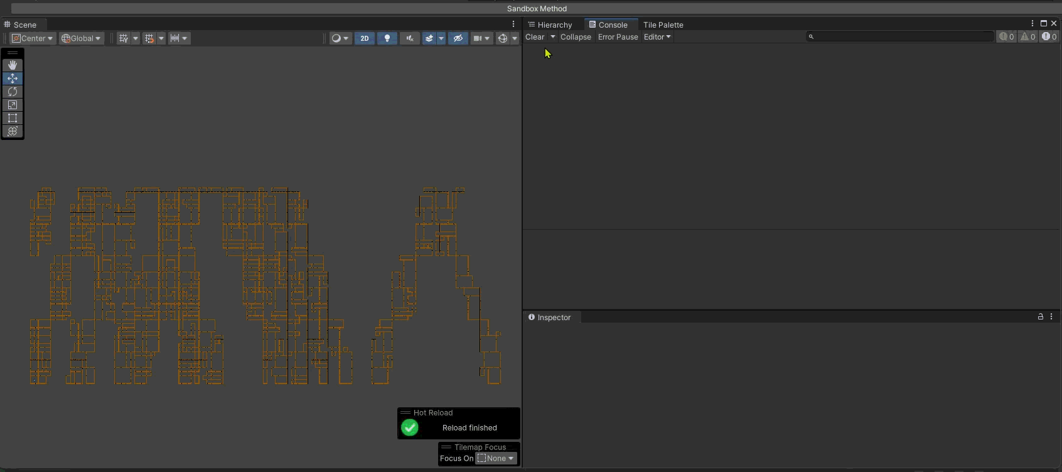
Task: Expand the Tilemap Focus On dropdown
Action: coord(496,458)
